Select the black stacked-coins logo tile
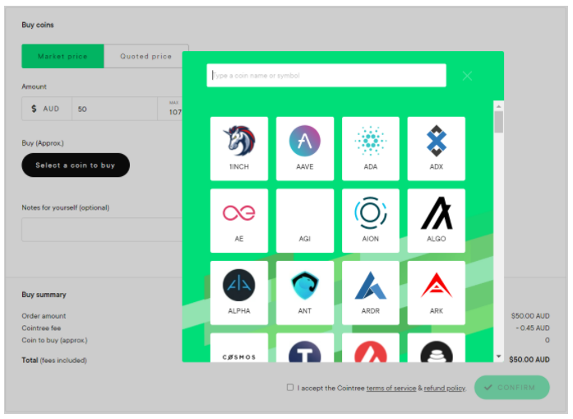This screenshot has width=573, height=419. pos(437,347)
